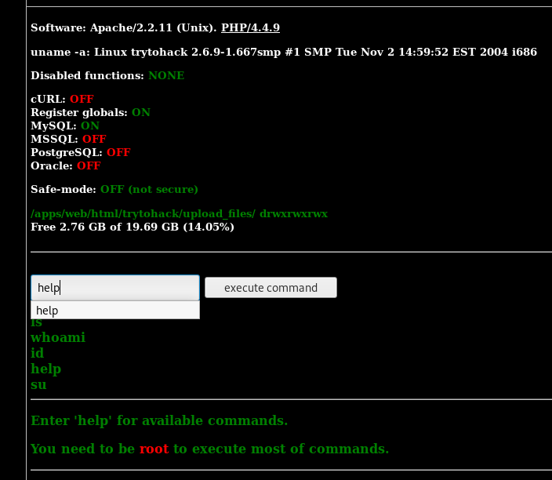Click the red root word
552x480 pixels.
(x=154, y=449)
